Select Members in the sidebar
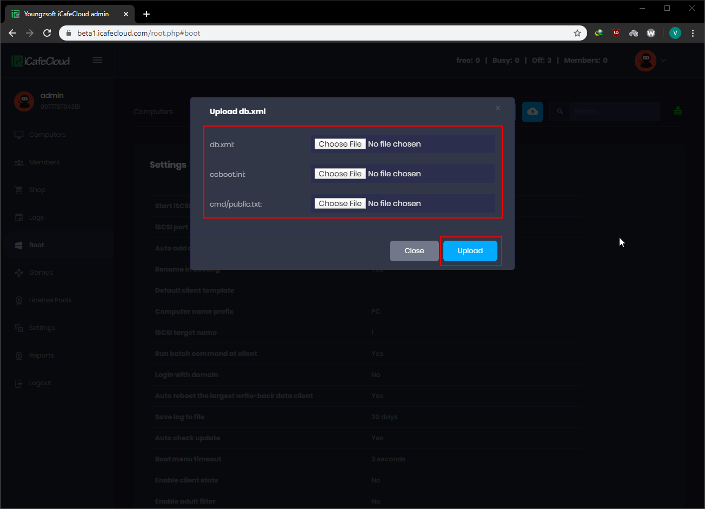The width and height of the screenshot is (705, 509). (x=44, y=162)
